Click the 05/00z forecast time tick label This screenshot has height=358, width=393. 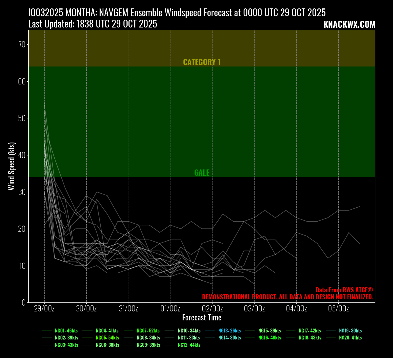tap(338, 309)
